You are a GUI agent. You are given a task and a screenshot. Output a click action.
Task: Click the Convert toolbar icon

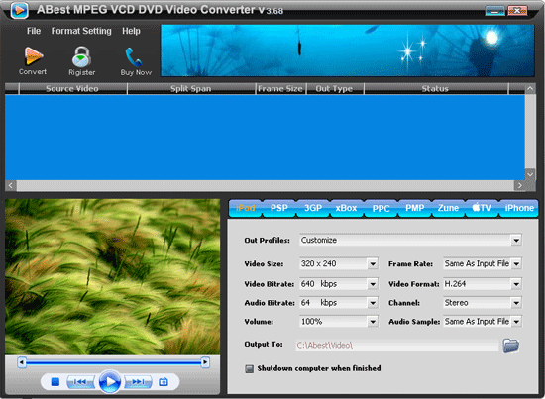pyautogui.click(x=33, y=56)
